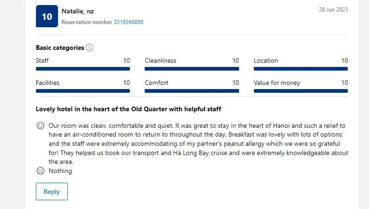Click the Value for money rating bar
The width and height of the screenshot is (369, 209).
pos(301,91)
